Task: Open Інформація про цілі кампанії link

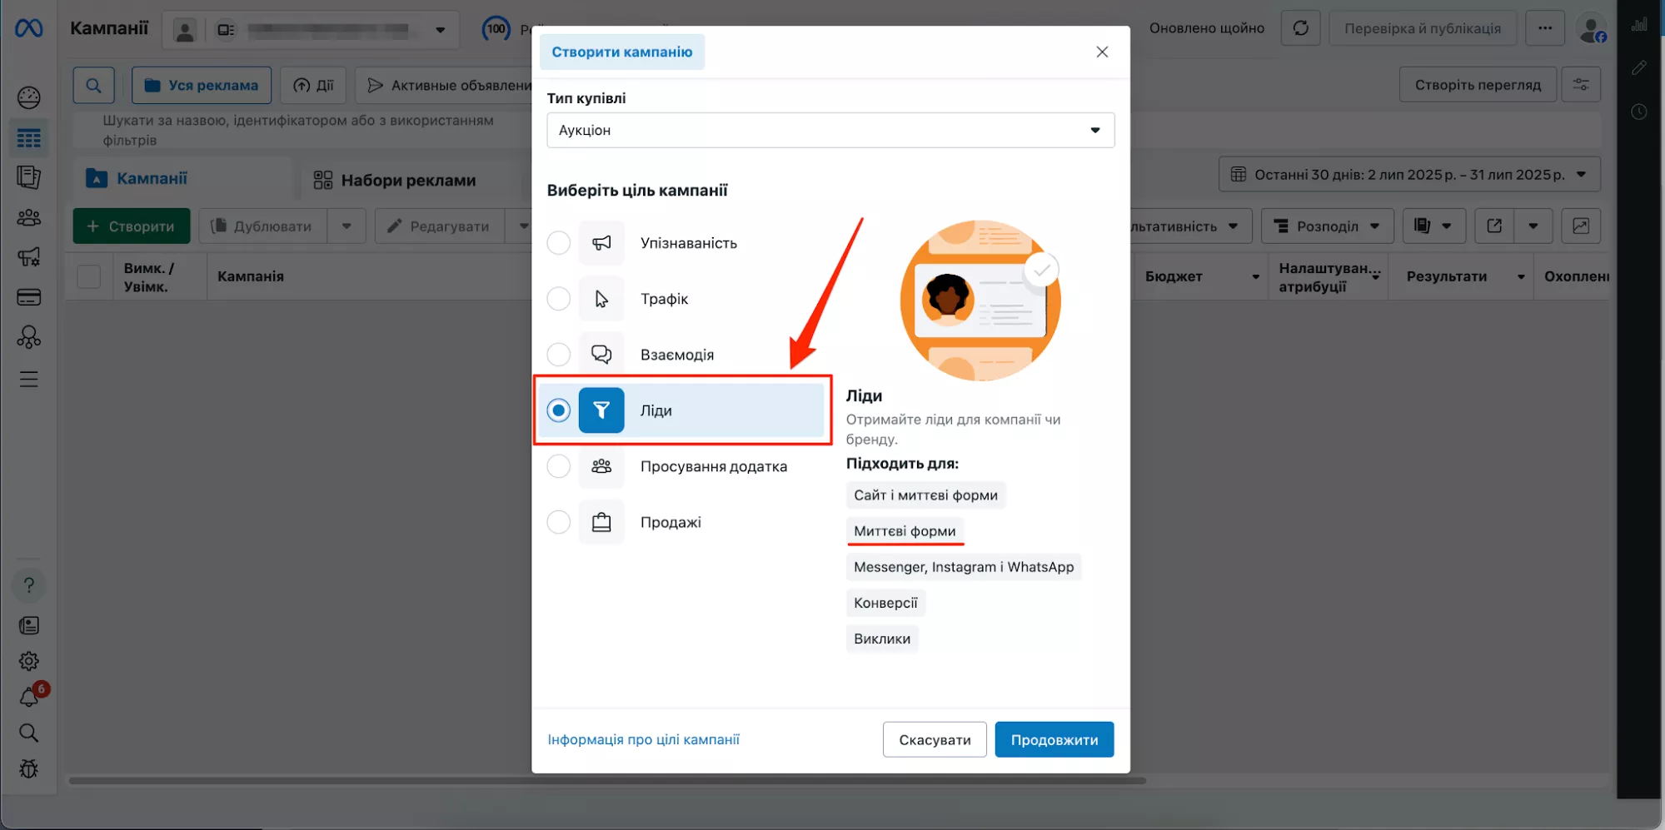Action: [x=643, y=739]
